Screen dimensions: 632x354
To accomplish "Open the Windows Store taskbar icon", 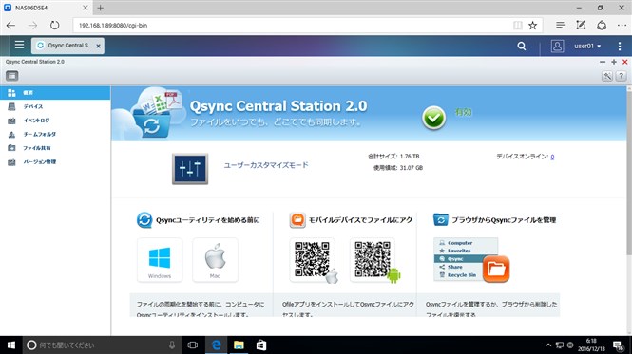I will click(261, 345).
